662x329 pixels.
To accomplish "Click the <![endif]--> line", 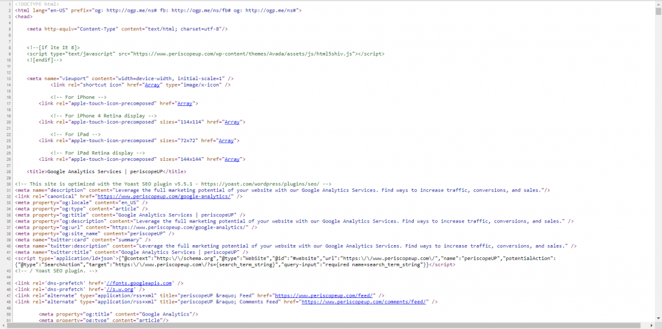I will (x=45, y=60).
